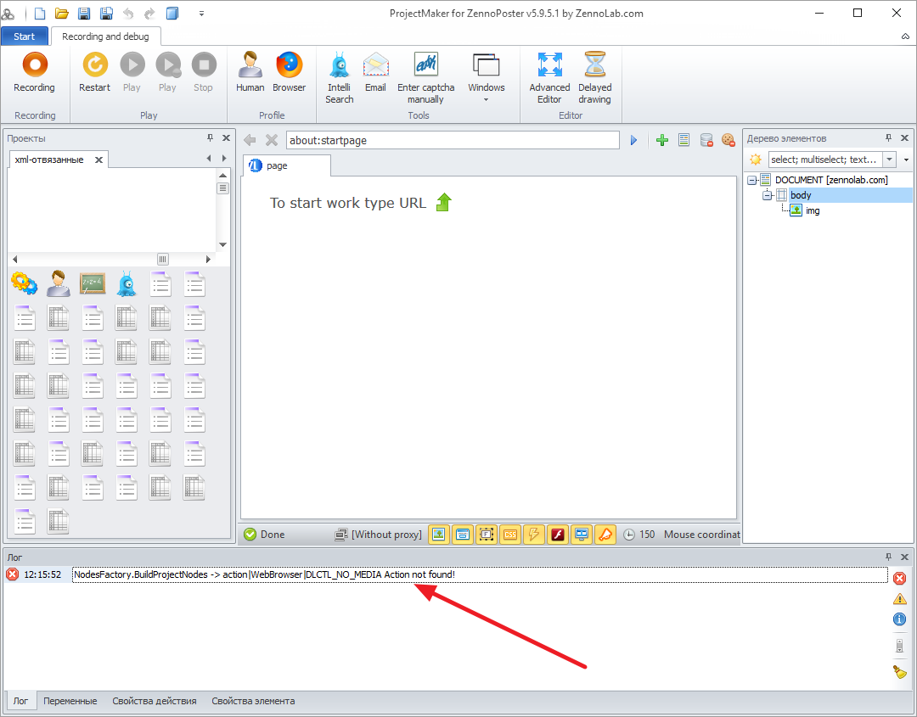
Task: Select the xml-отвязанные project tab
Action: click(x=49, y=160)
